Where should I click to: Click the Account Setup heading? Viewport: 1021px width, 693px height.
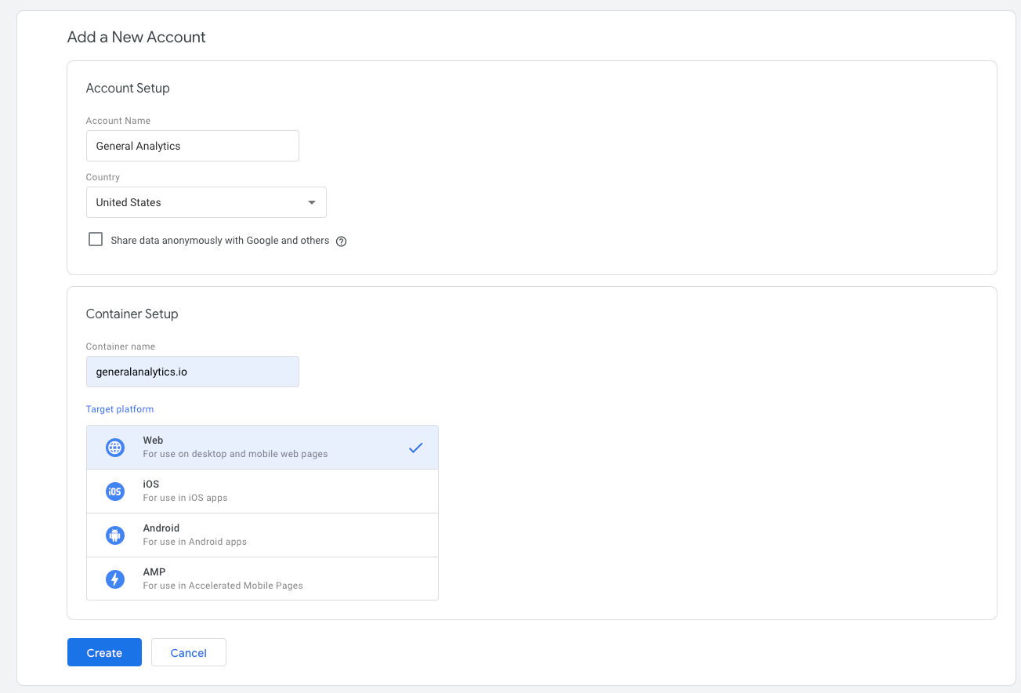tap(128, 88)
